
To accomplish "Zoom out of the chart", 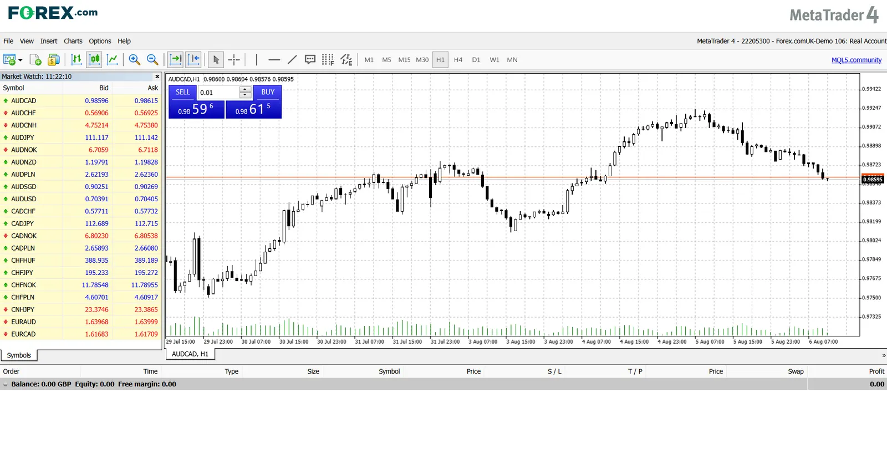I will coord(152,60).
